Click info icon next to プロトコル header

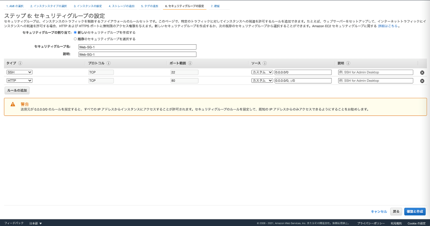click(x=108, y=63)
